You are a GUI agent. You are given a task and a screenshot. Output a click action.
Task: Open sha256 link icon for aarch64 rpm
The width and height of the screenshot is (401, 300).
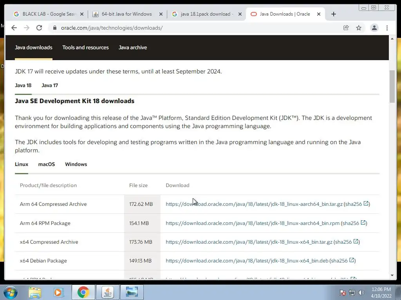coord(363,222)
